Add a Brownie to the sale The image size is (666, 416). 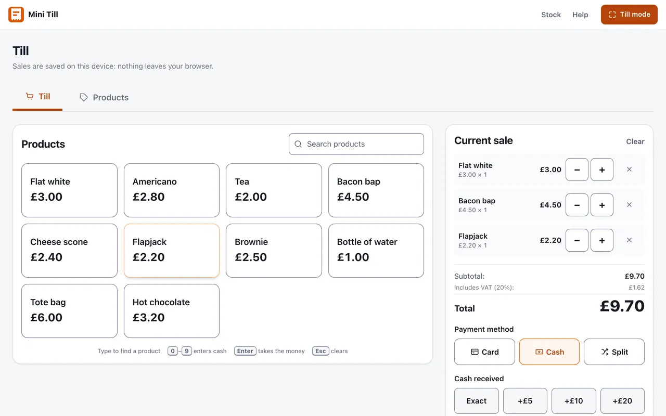click(x=274, y=251)
